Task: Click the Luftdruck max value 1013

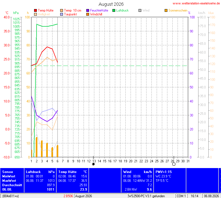Action: [51, 180]
